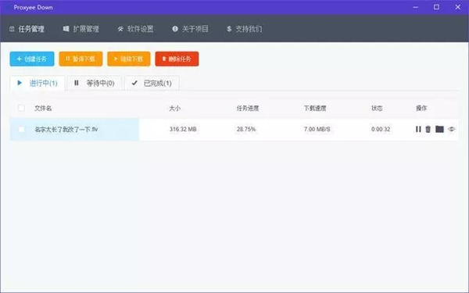Click the orange 继续下载 button
The image size is (469, 293).
[x=129, y=59]
